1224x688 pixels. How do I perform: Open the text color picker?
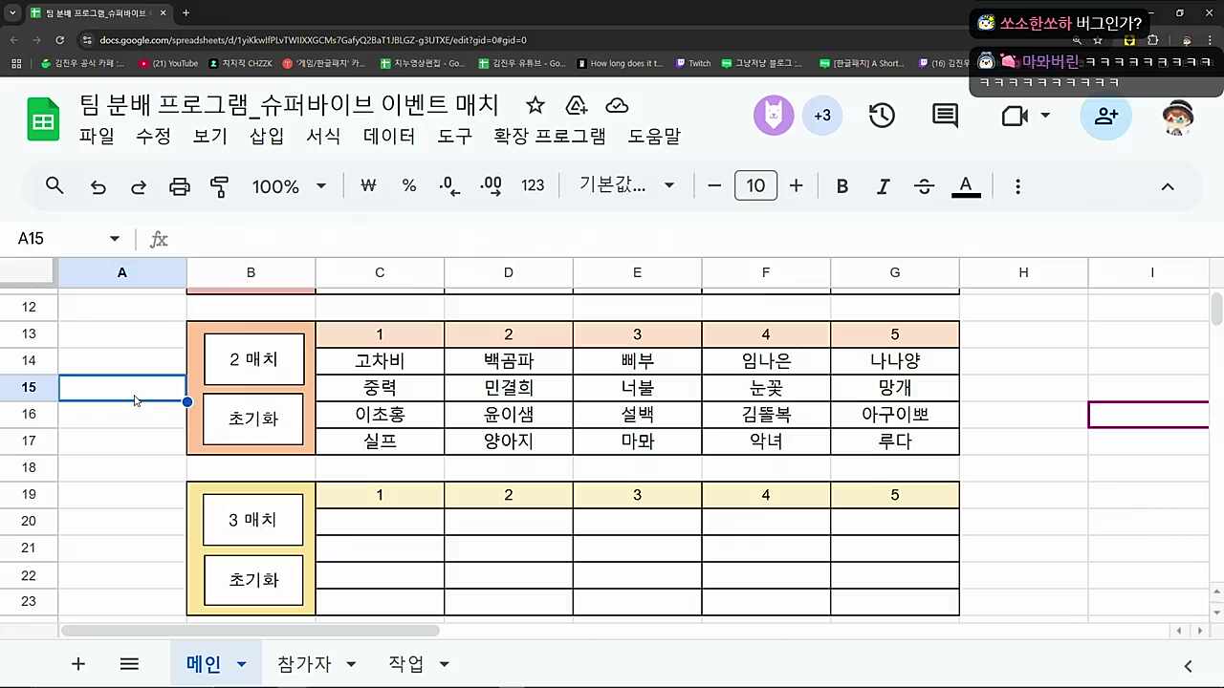[x=966, y=186]
